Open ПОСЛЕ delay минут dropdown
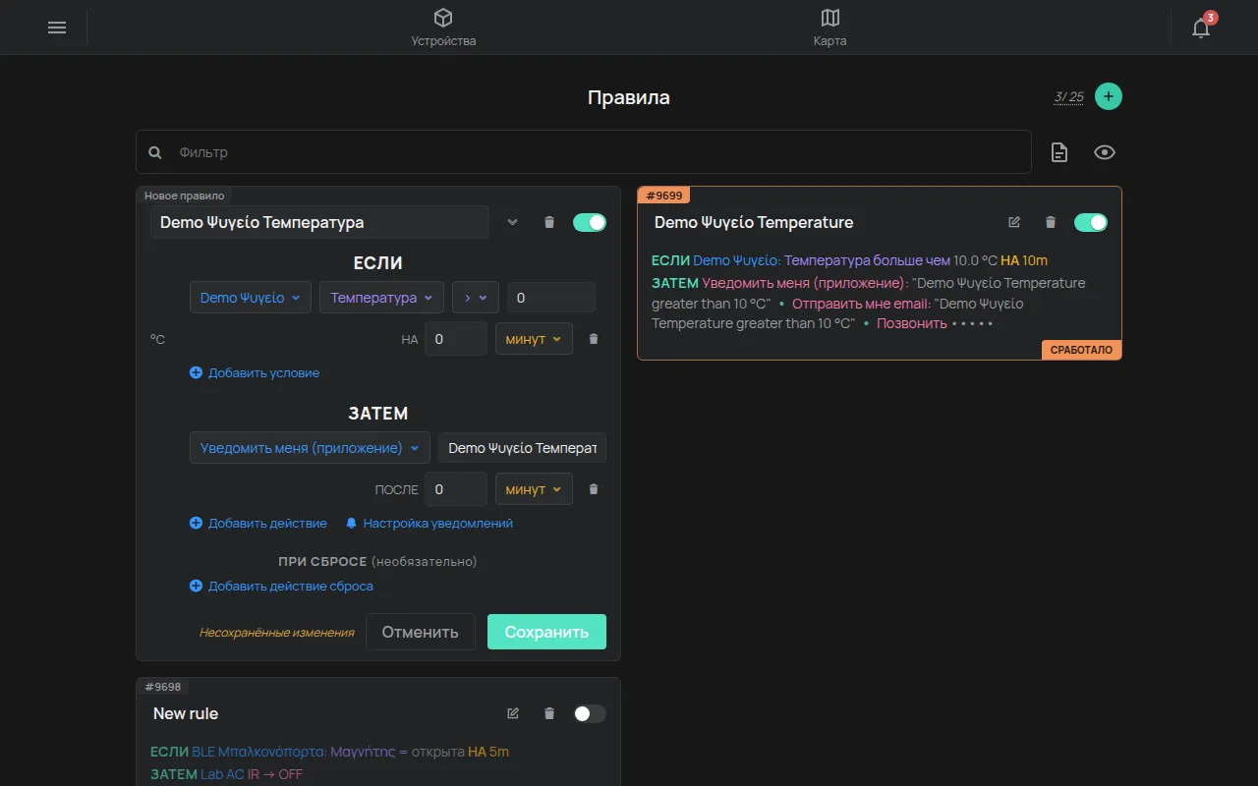The height and width of the screenshot is (786, 1258). pos(534,489)
